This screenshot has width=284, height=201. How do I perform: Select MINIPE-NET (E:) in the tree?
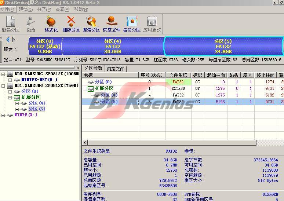[39, 80]
